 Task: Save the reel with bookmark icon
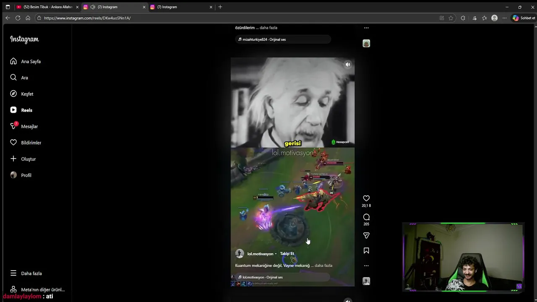[366, 250]
